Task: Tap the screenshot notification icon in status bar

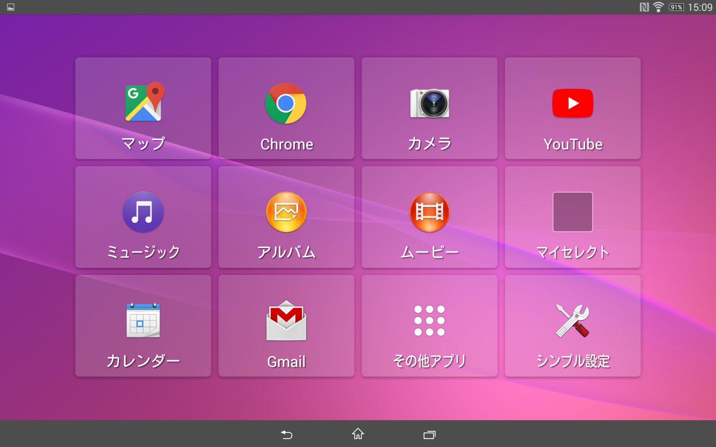Action: tap(11, 7)
